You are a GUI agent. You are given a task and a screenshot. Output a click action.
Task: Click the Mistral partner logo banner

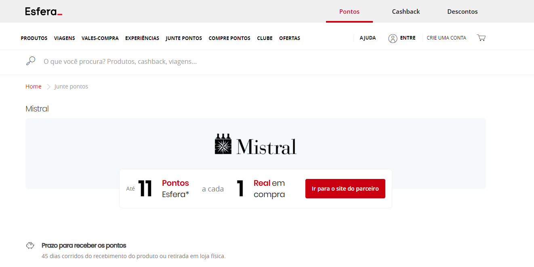(255, 144)
